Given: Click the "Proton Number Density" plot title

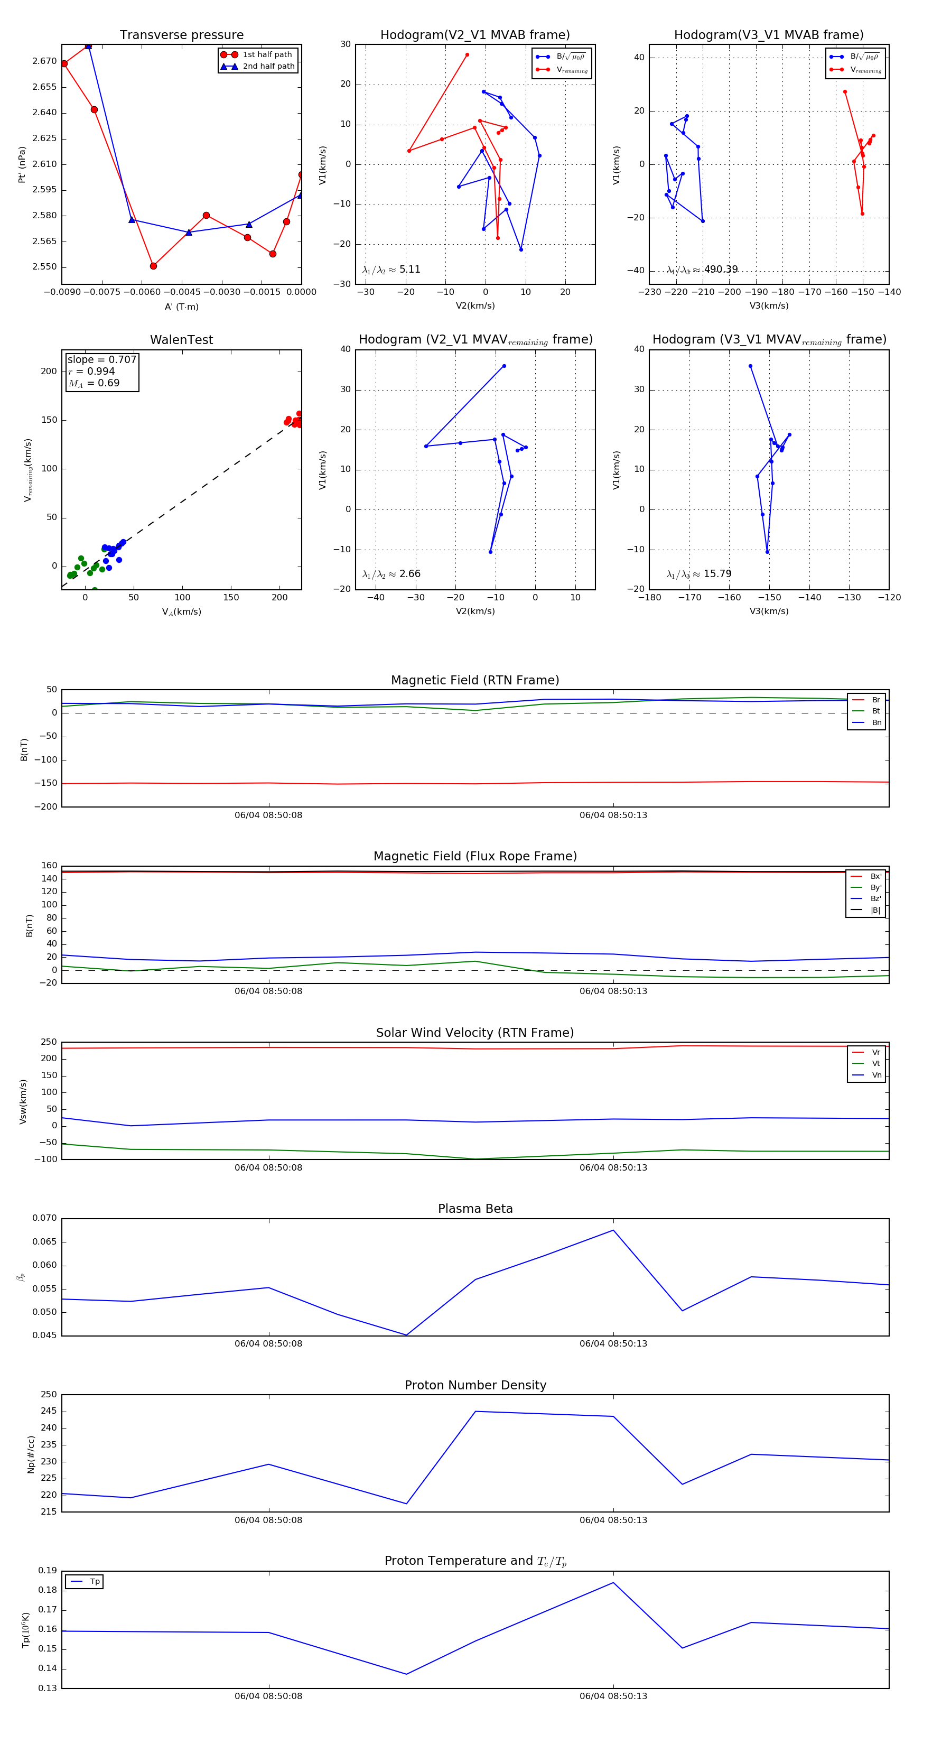Looking at the screenshot, I should (x=475, y=1385).
